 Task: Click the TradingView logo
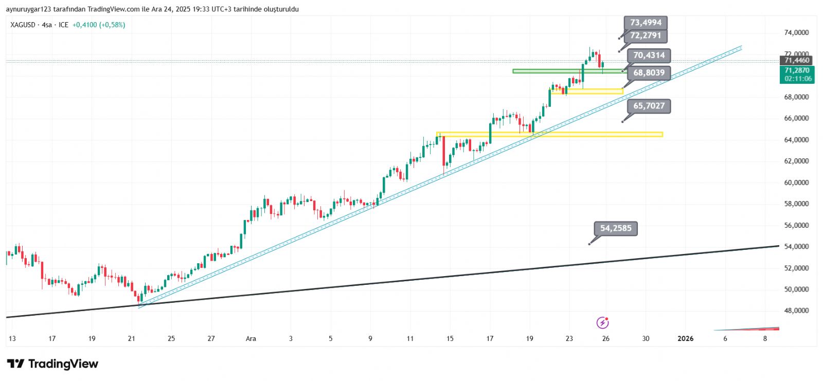point(52,364)
